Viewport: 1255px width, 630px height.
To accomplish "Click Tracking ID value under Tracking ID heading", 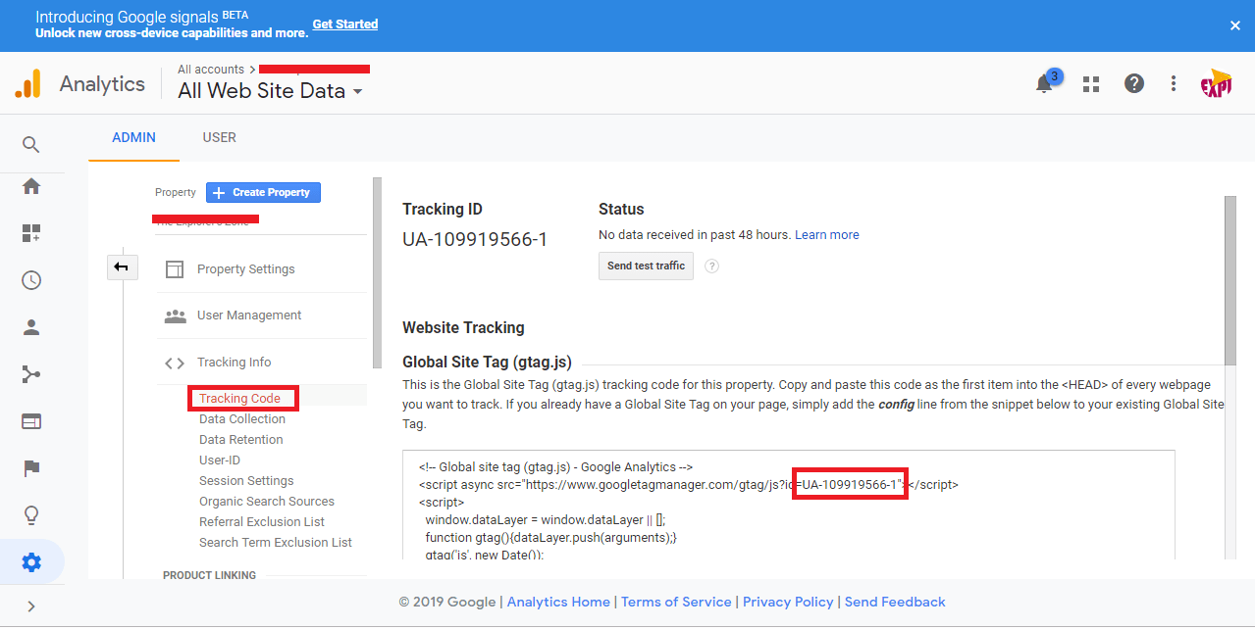I will [x=475, y=239].
